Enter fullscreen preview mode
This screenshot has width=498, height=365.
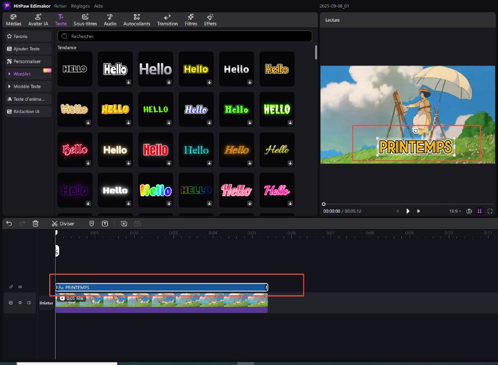tap(490, 211)
